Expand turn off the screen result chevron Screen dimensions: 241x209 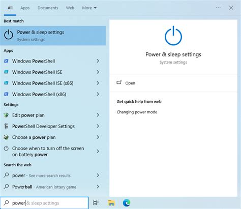pyautogui.click(x=98, y=151)
